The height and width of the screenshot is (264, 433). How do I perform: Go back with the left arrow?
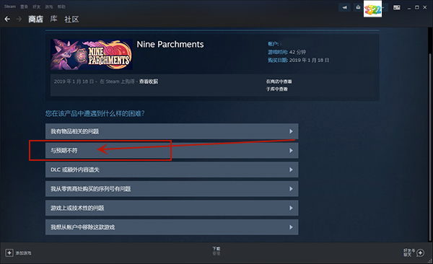[x=7, y=19]
